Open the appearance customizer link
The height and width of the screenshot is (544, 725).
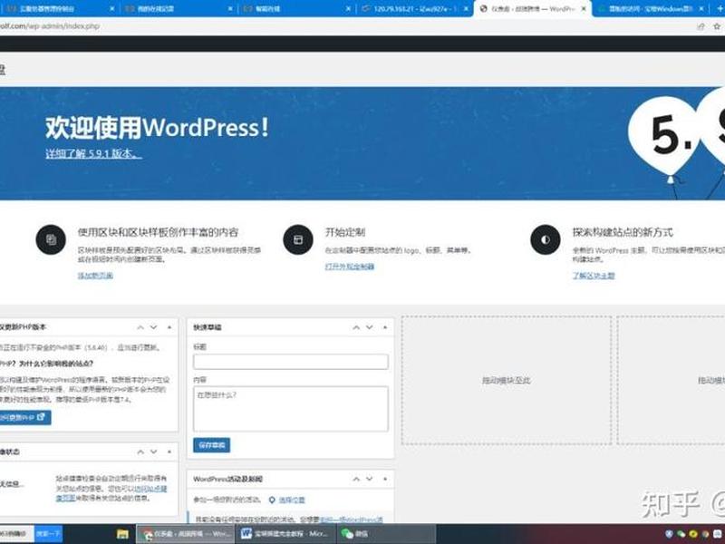click(x=350, y=267)
